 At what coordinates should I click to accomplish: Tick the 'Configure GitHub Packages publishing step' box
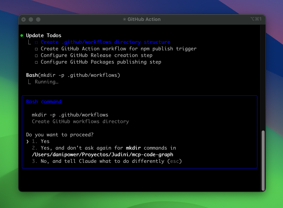tap(36, 62)
